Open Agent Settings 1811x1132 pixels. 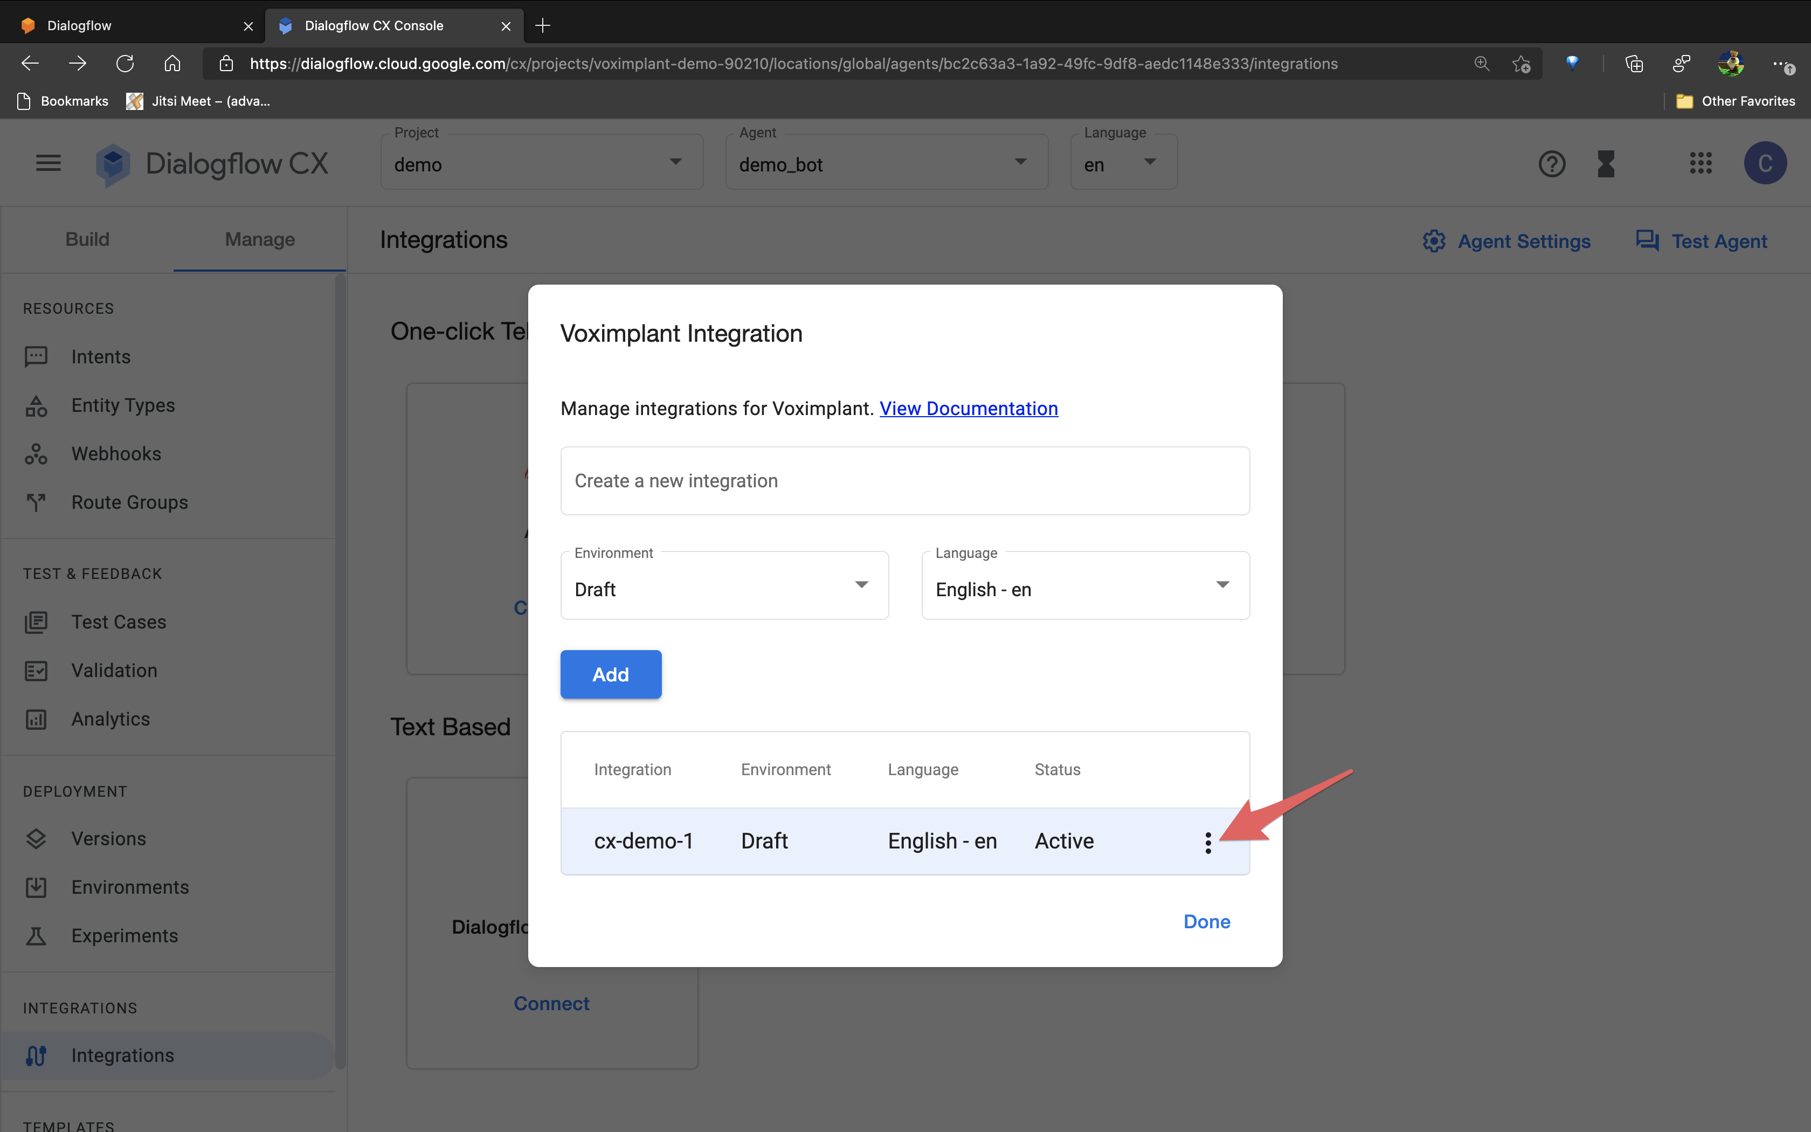point(1506,241)
